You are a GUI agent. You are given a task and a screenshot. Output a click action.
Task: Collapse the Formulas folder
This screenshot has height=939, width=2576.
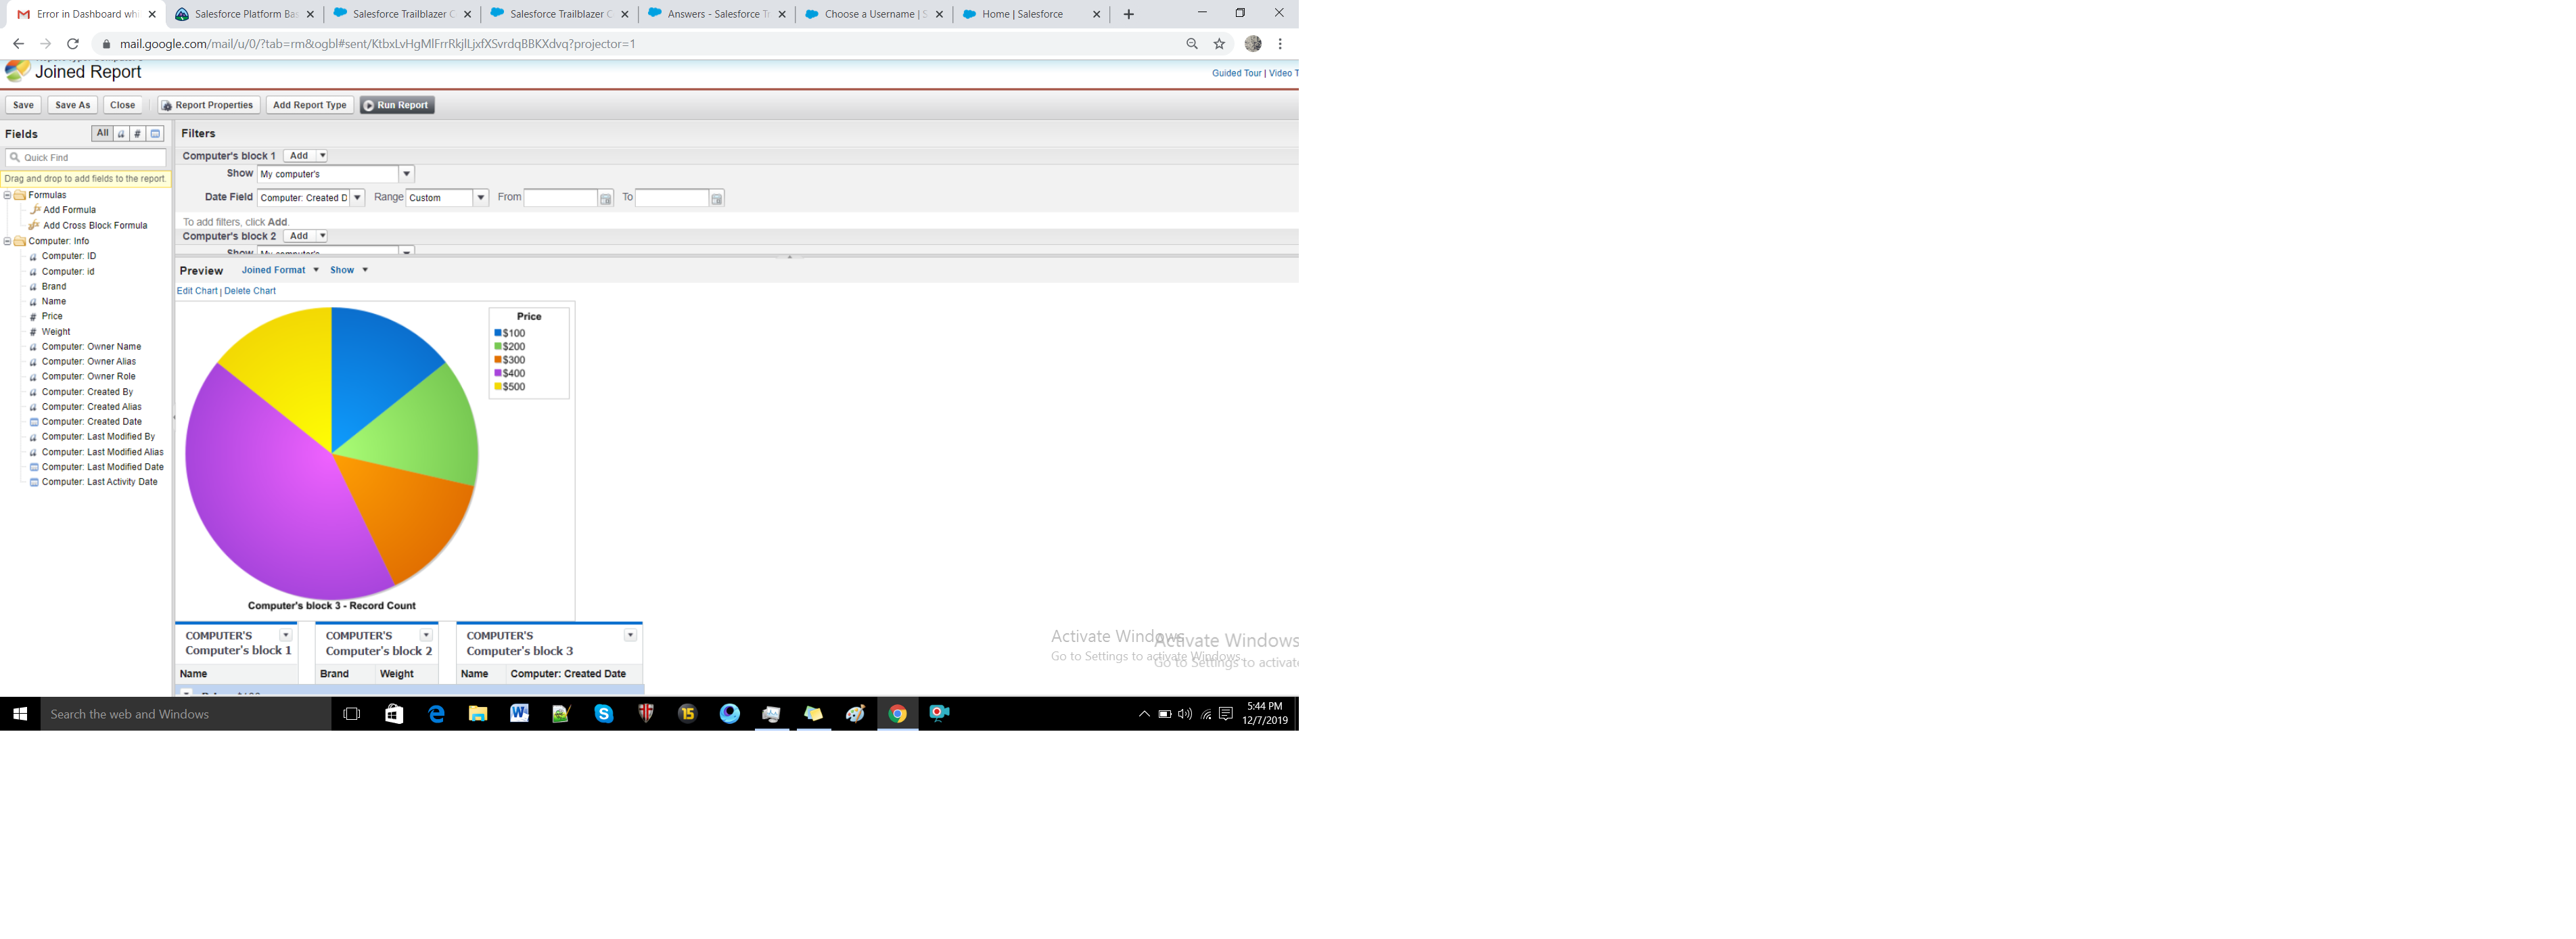[x=8, y=195]
